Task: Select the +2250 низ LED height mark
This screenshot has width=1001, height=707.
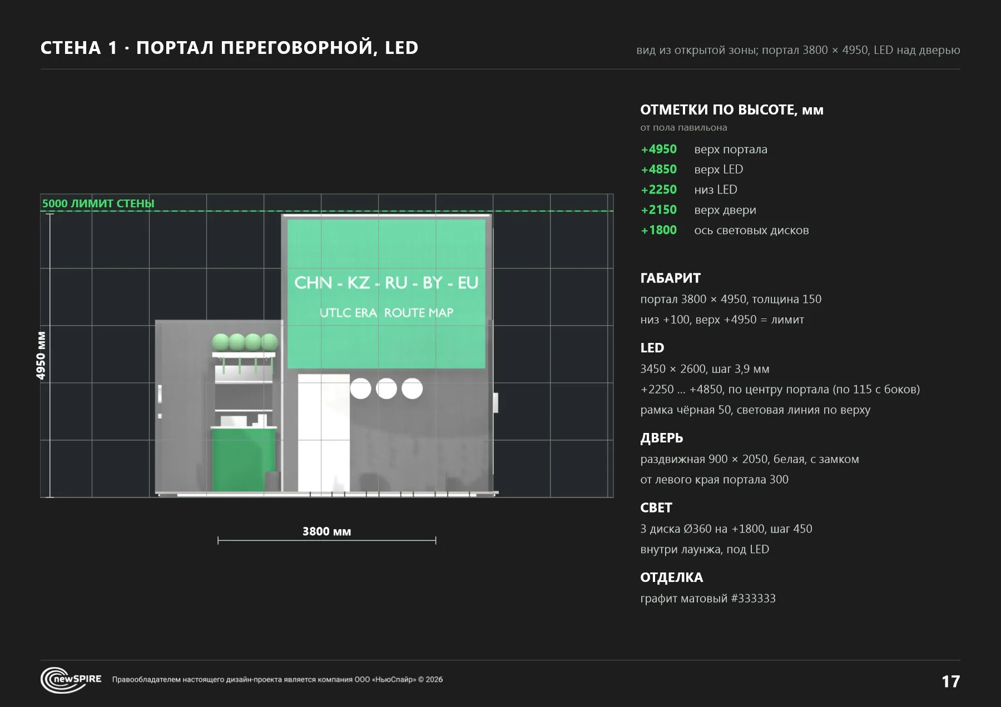Action: [689, 190]
